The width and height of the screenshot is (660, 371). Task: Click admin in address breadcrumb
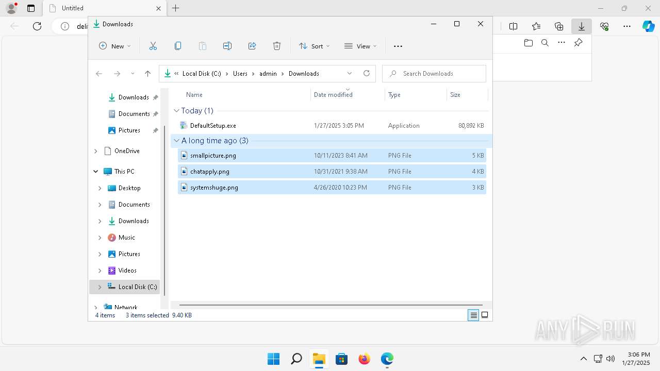(x=268, y=74)
